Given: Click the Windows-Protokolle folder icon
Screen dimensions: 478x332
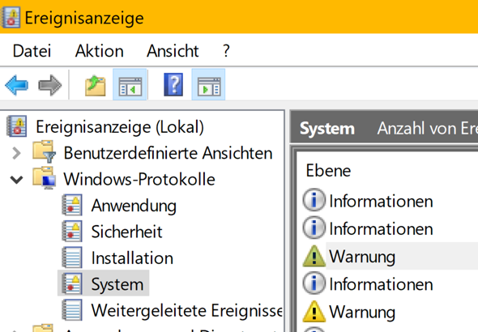Looking at the screenshot, I should pyautogui.click(x=44, y=178).
